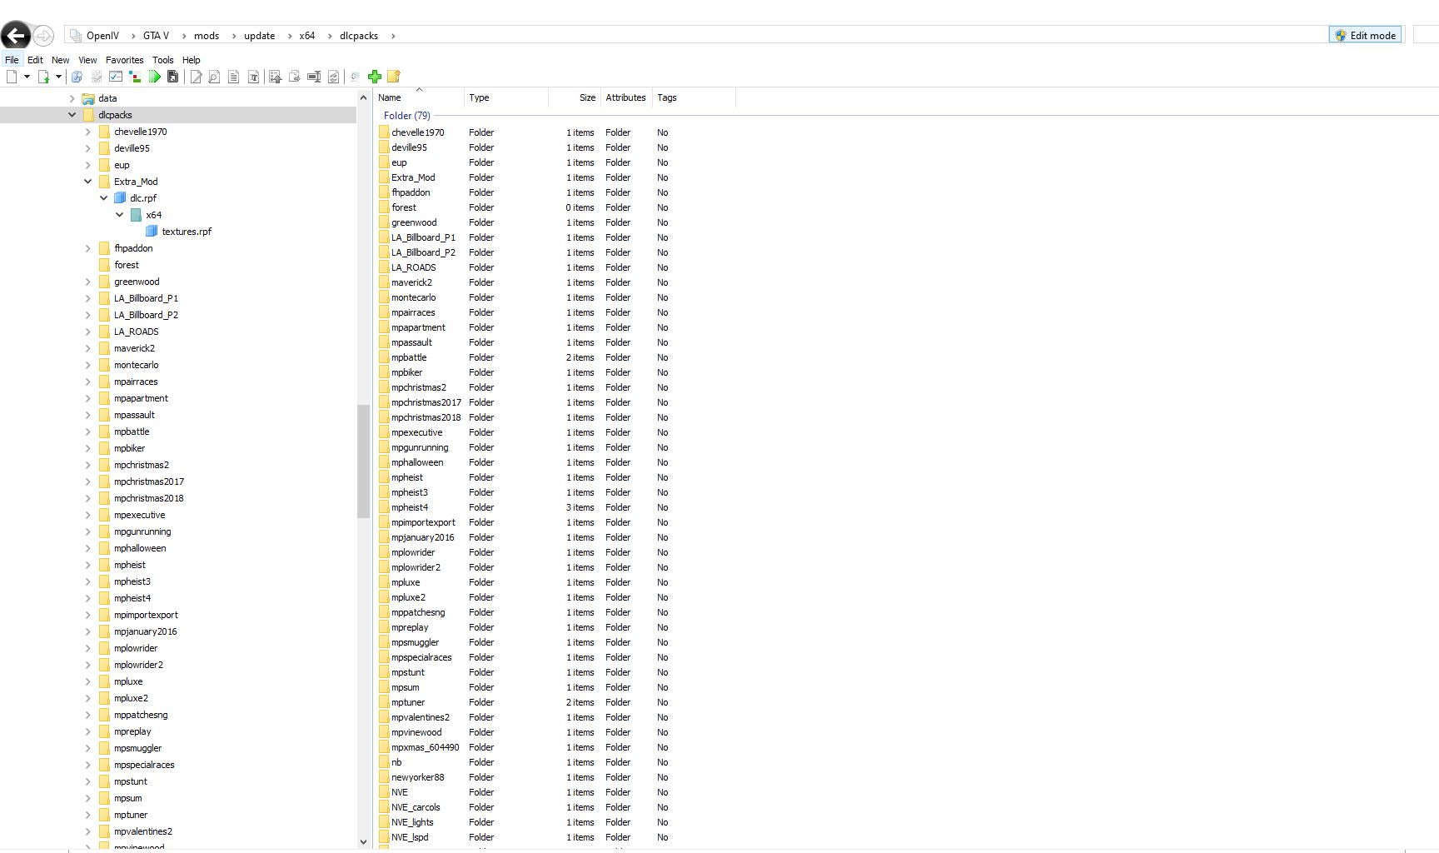Open the Tools menu
This screenshot has height=853, width=1439.
click(x=162, y=60)
